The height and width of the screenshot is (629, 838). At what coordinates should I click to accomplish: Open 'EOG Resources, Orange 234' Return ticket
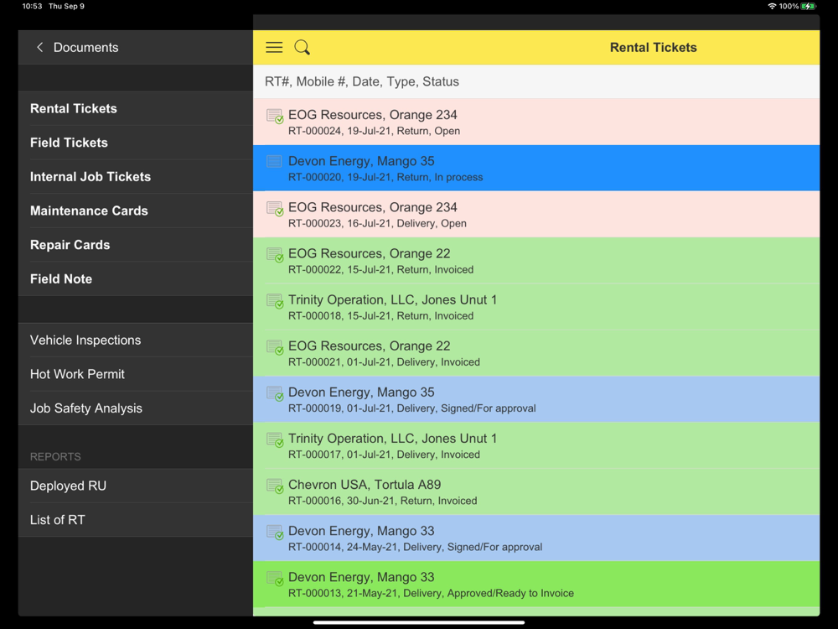point(536,122)
